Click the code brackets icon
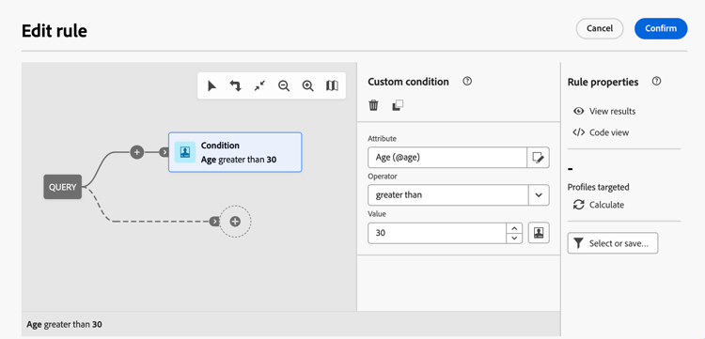The height and width of the screenshot is (339, 705). point(579,132)
